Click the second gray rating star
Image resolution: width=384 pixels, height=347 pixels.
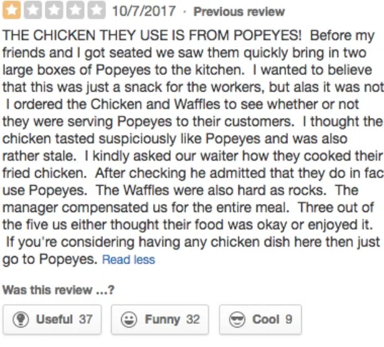[31, 11]
